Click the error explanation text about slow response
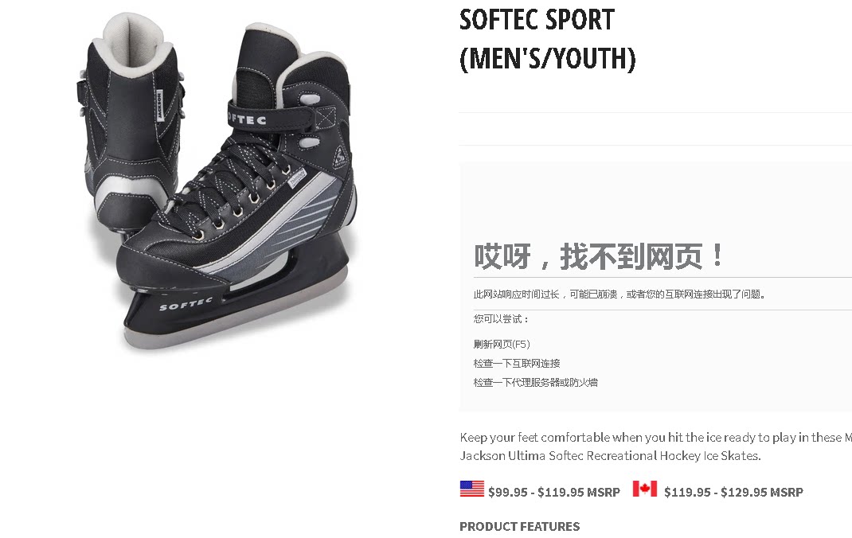 pyautogui.click(x=619, y=294)
